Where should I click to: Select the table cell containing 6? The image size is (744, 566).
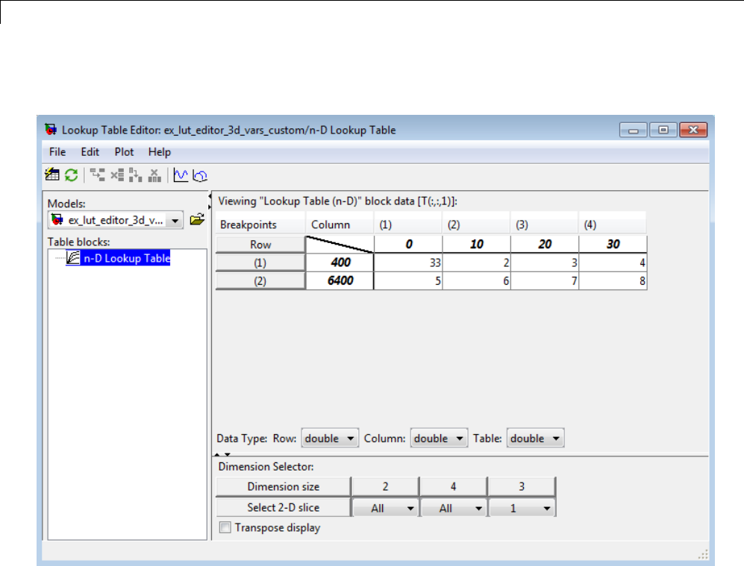pyautogui.click(x=476, y=280)
